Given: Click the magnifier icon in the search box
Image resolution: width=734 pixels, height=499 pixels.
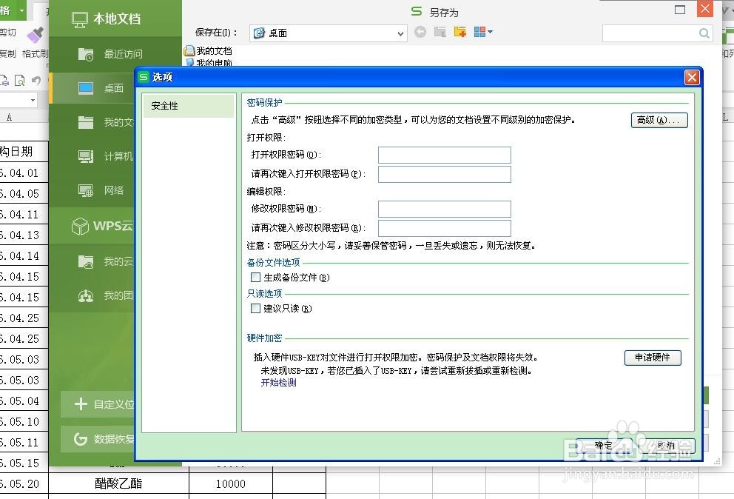Looking at the screenshot, I should (x=704, y=33).
